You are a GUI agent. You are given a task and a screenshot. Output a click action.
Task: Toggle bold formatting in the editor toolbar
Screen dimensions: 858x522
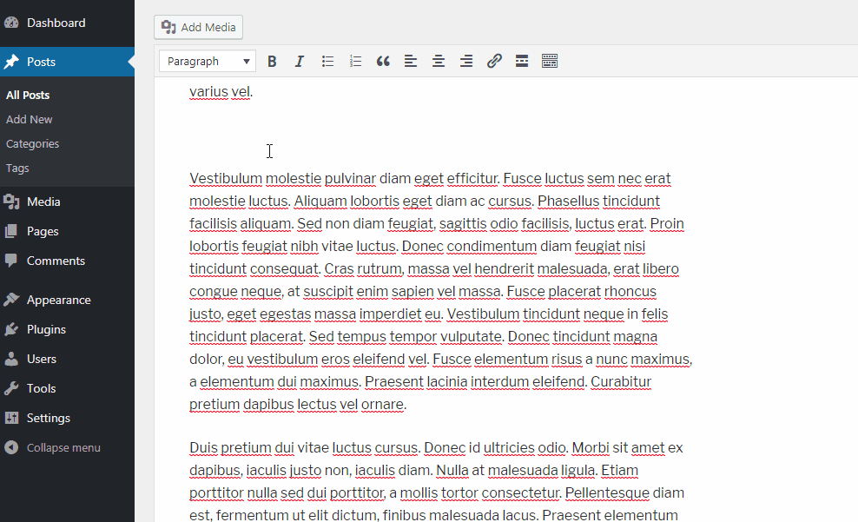point(272,62)
